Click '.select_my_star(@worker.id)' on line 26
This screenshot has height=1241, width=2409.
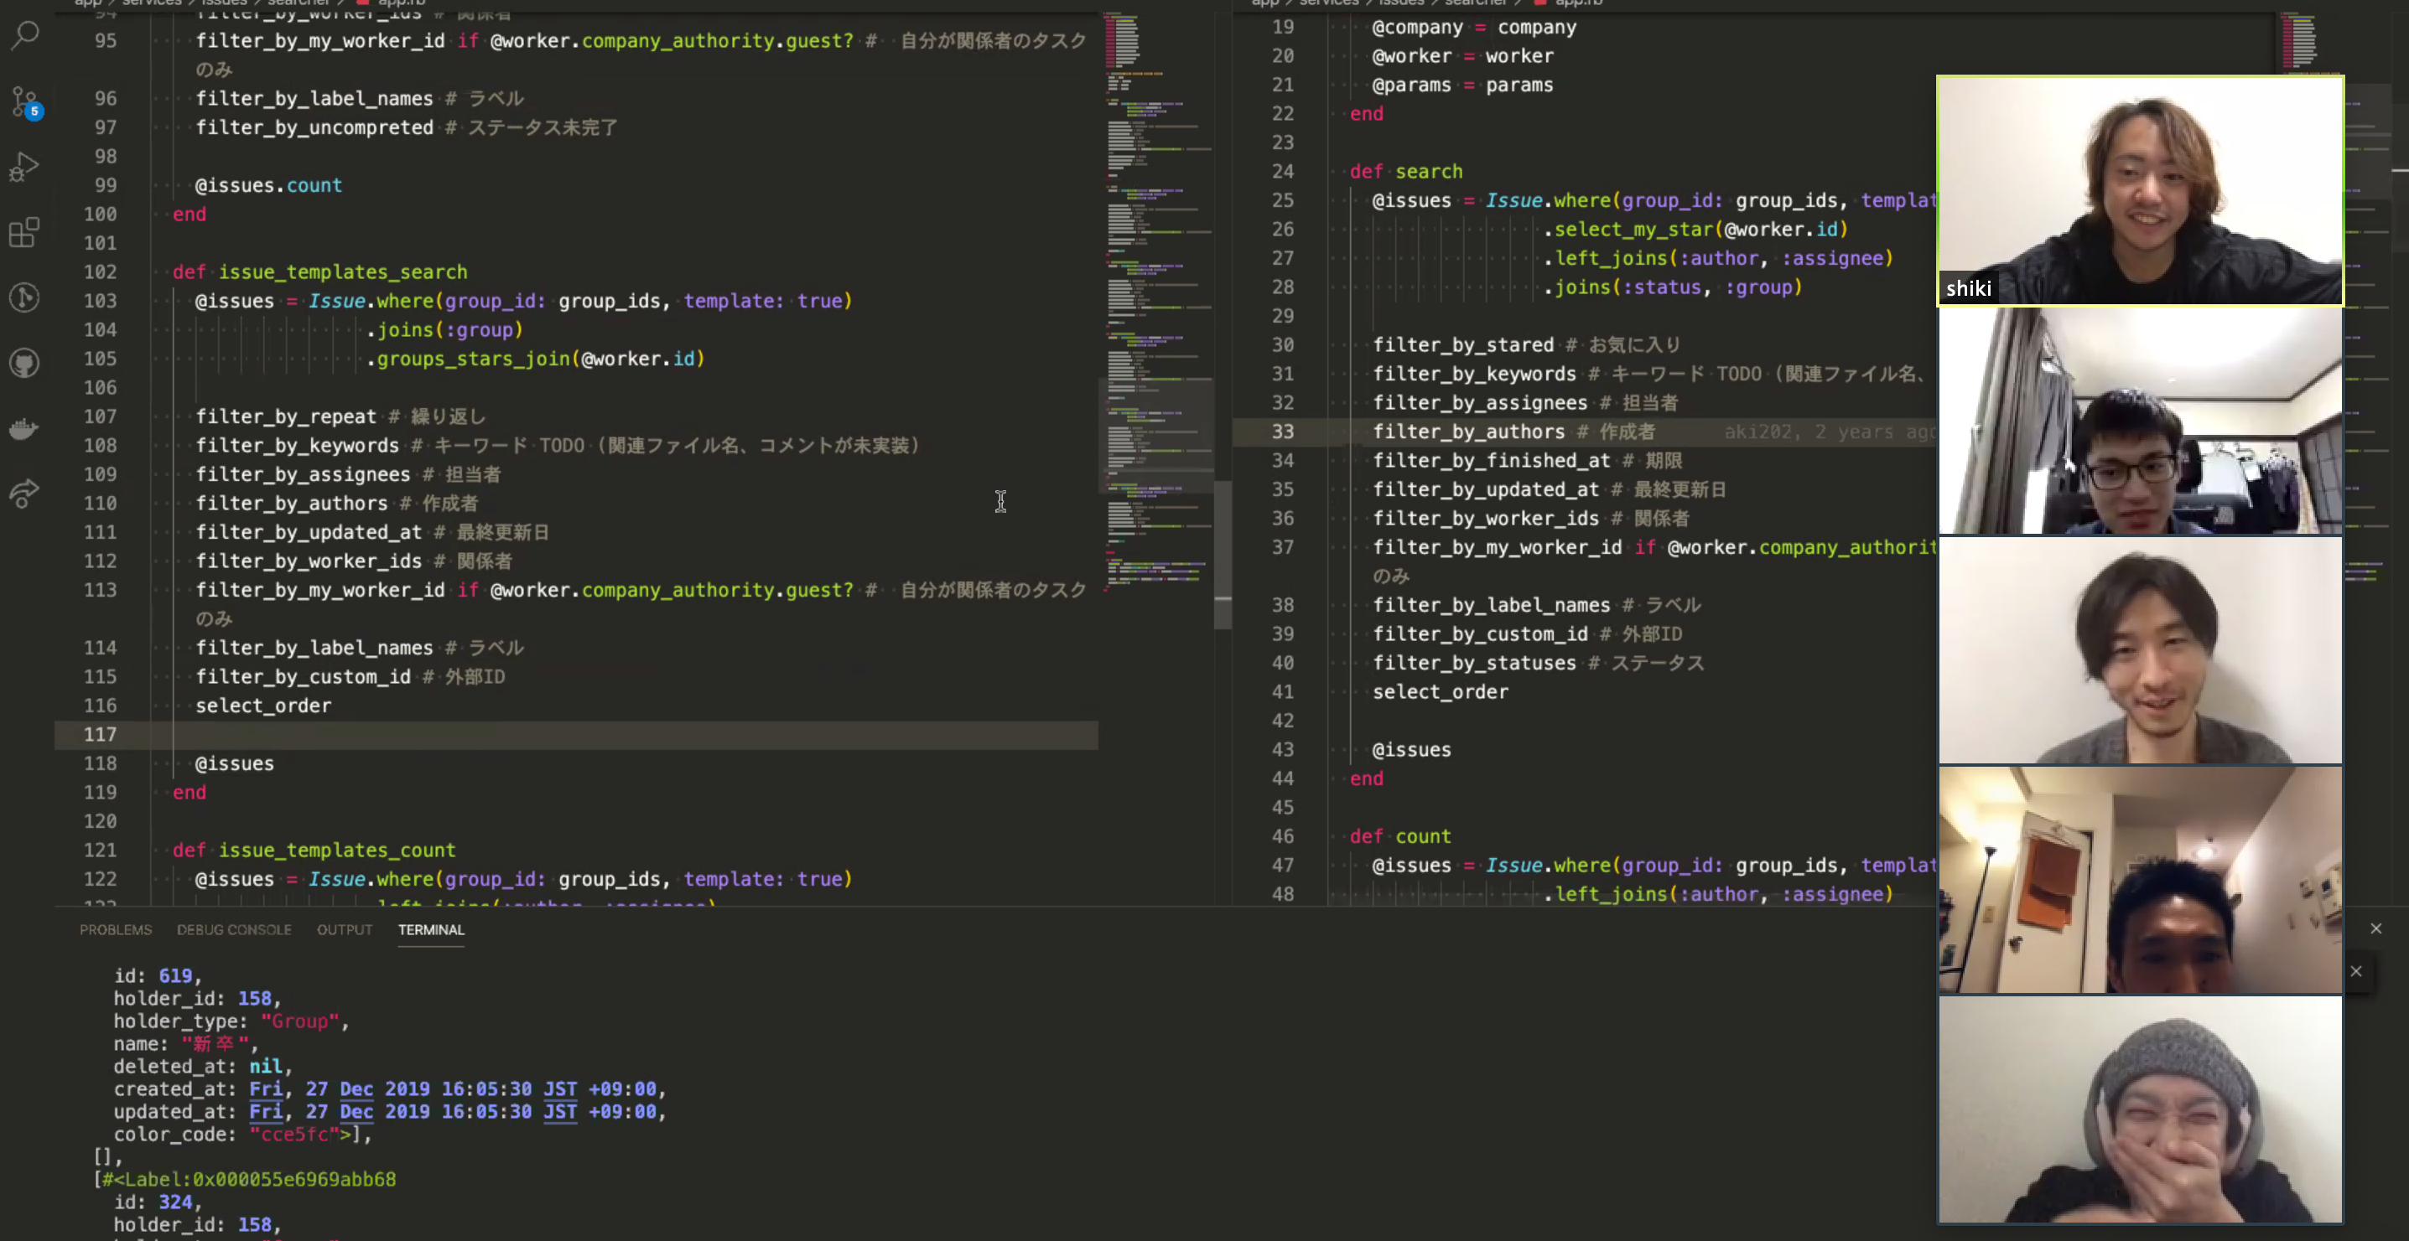1695,229
